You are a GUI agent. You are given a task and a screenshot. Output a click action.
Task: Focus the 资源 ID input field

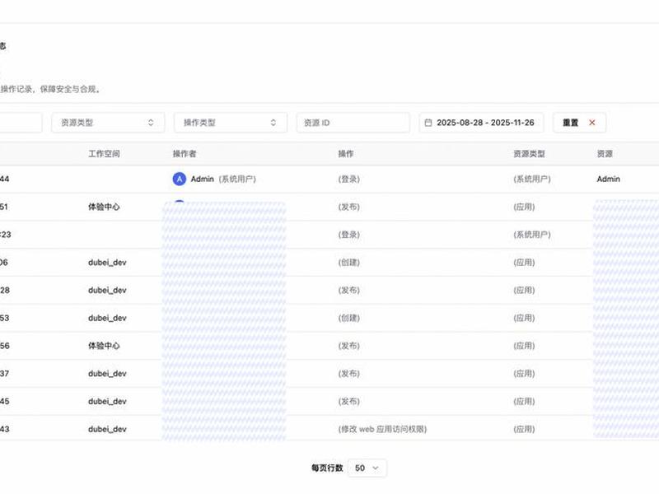pyautogui.click(x=353, y=123)
